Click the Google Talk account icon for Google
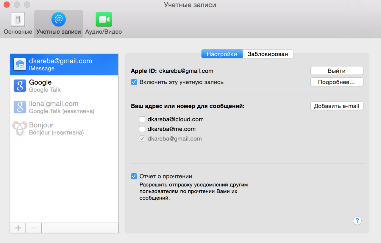 [20, 86]
